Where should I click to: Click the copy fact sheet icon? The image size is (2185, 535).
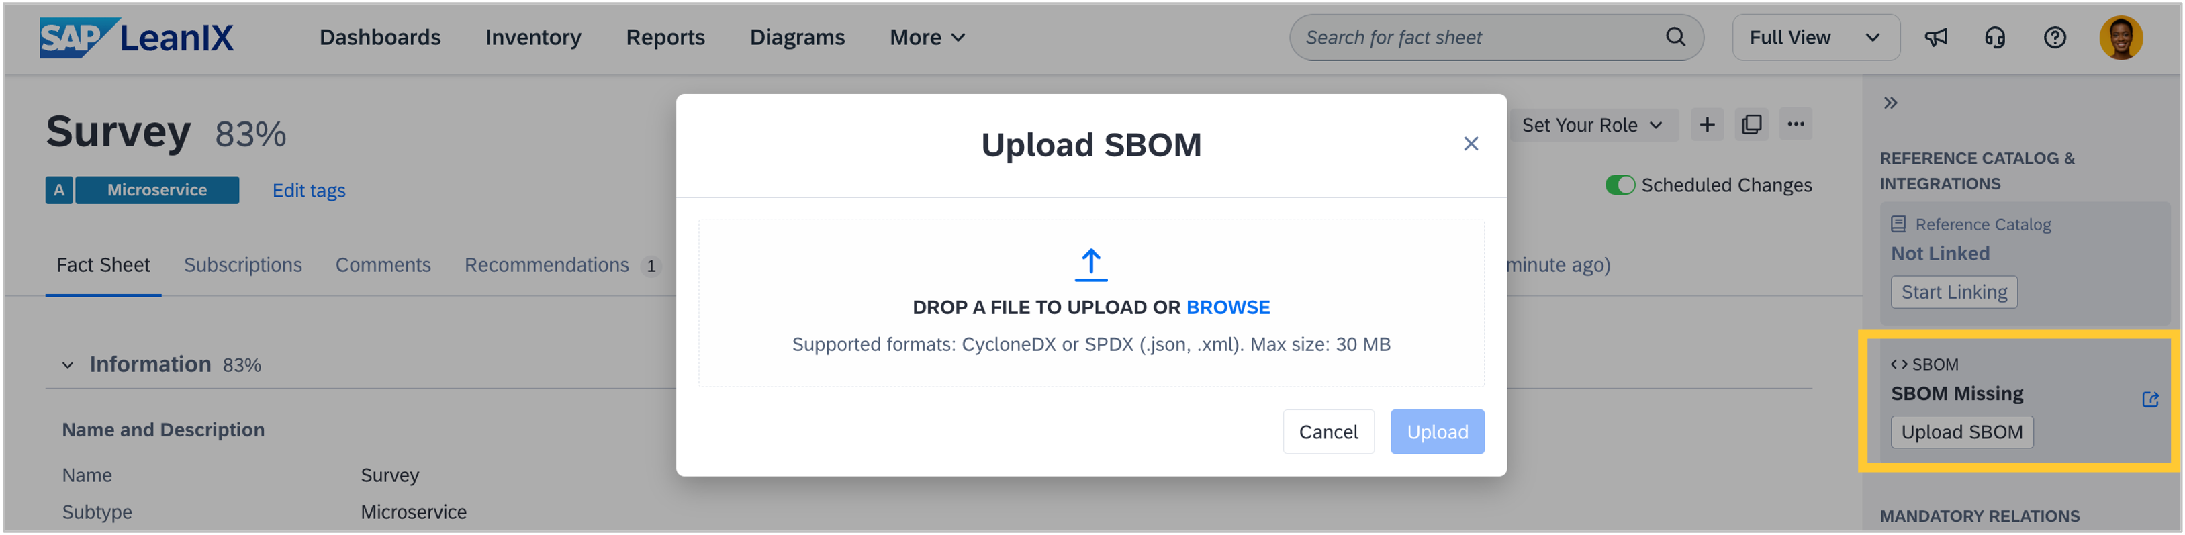[x=1751, y=125]
